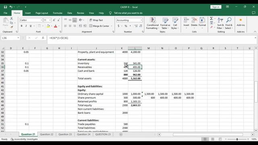
Task: Click the dollar Accounting Number Format icon
Action: point(119,26)
